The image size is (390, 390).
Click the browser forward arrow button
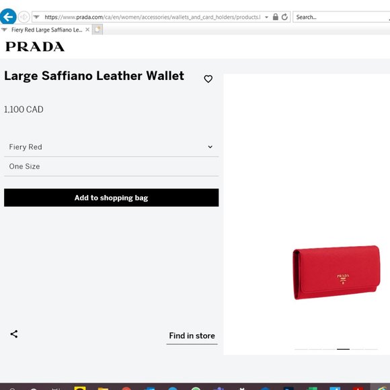[x=24, y=17]
